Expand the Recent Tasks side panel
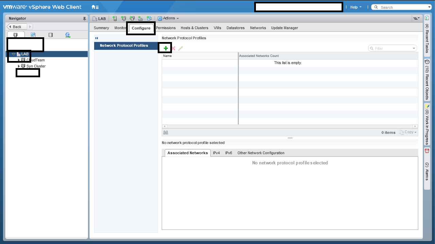The width and height of the screenshot is (435, 244). (x=427, y=37)
